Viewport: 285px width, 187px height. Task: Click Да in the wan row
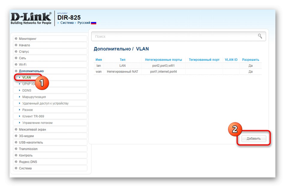point(250,72)
